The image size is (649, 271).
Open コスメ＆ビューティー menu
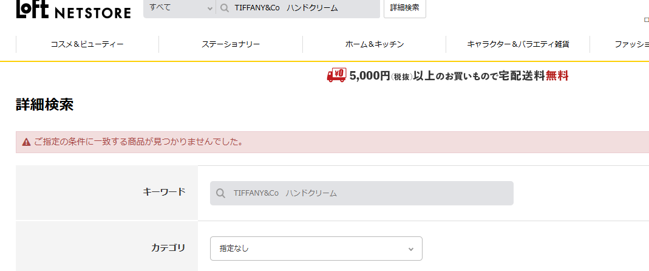(x=87, y=44)
